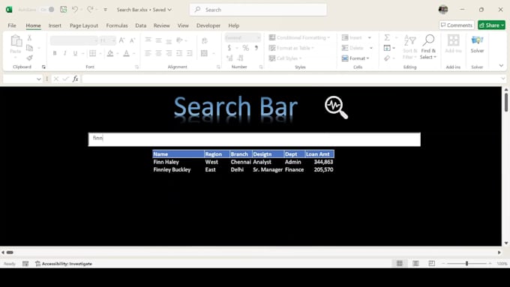The width and height of the screenshot is (510, 287).
Task: Switch to the Review tab
Action: click(x=162, y=25)
